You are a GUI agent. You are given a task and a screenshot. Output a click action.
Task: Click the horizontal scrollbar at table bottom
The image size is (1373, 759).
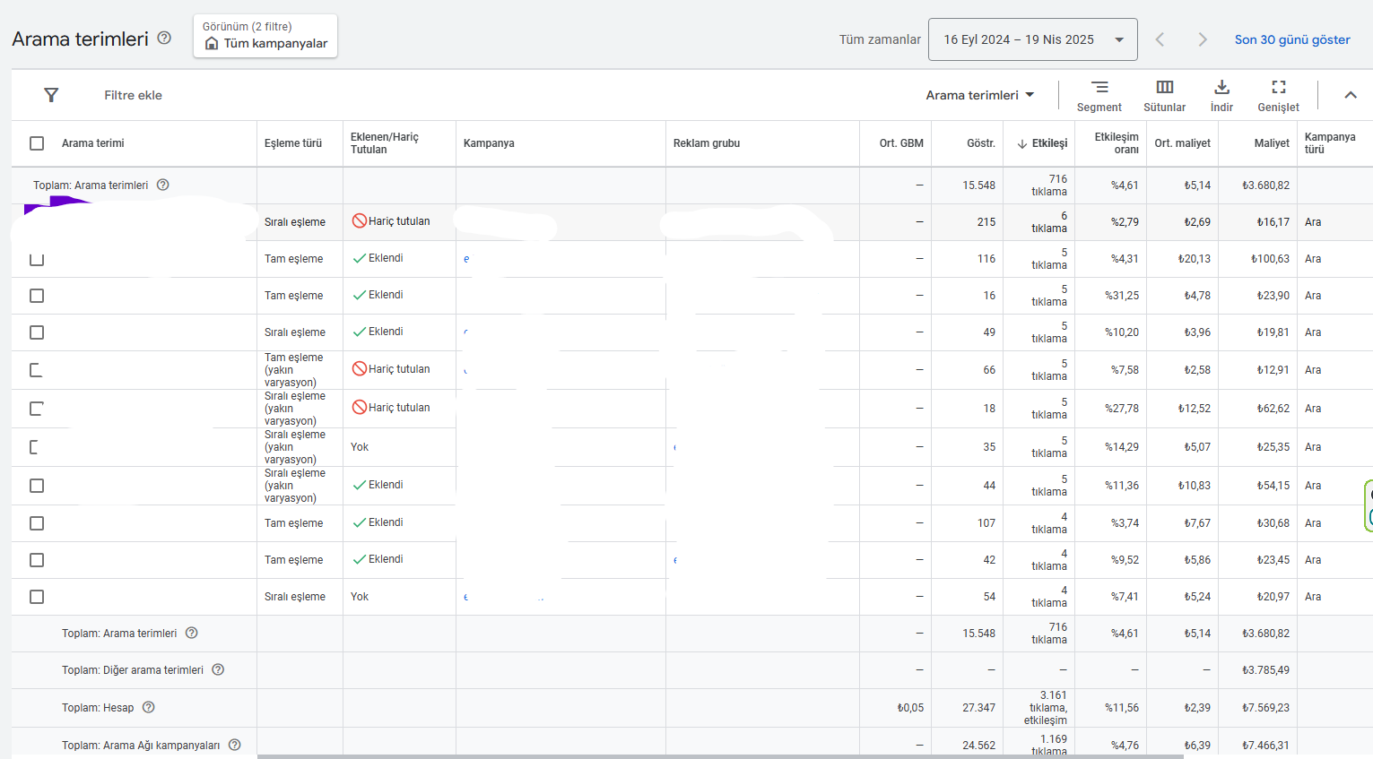(720, 756)
